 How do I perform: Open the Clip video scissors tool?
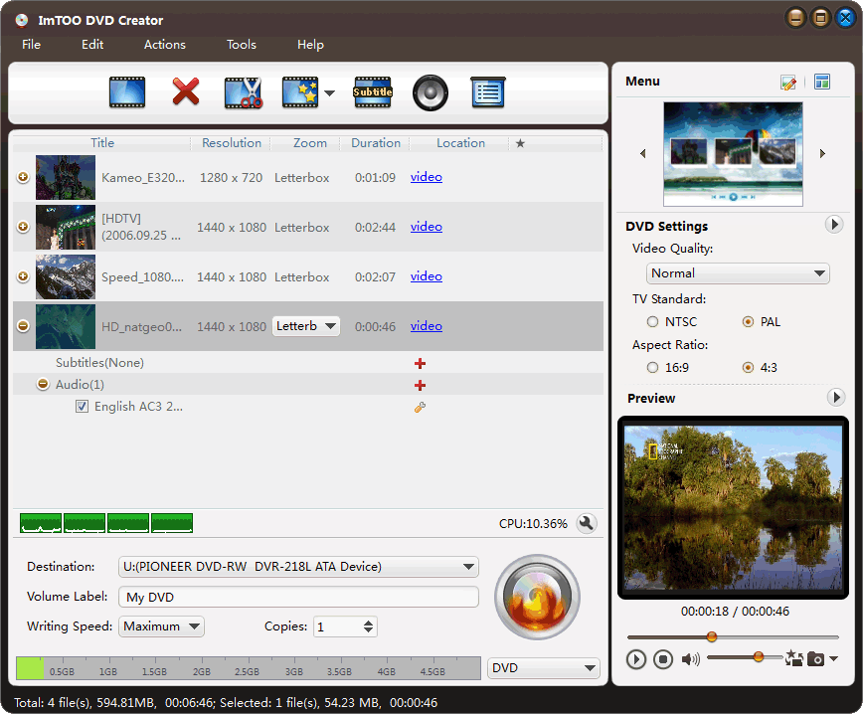point(244,92)
